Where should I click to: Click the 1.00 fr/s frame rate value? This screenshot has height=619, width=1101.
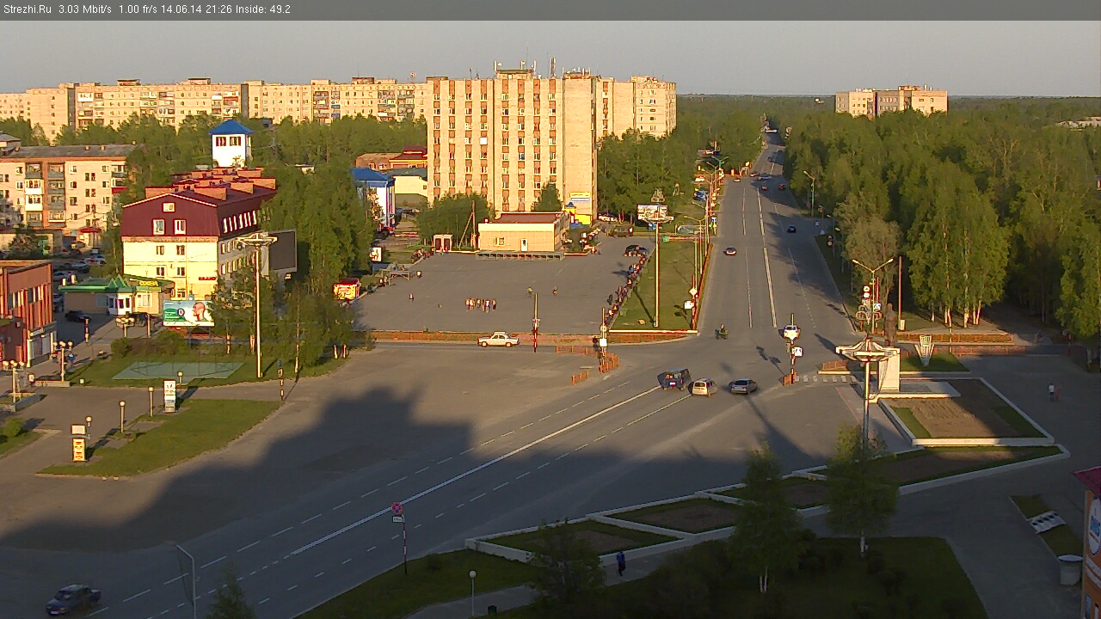coord(139,9)
